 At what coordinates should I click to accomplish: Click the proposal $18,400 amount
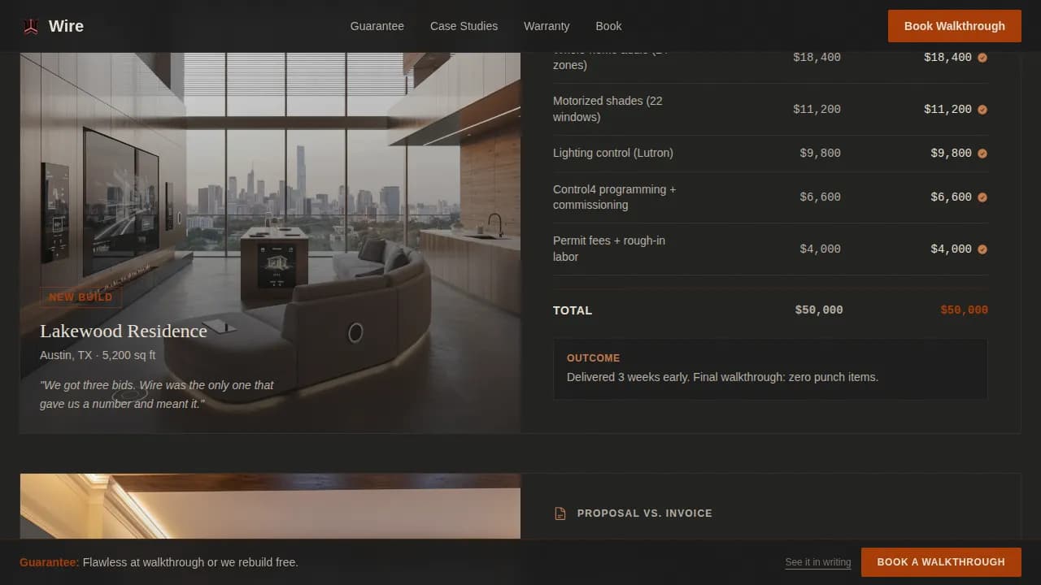(x=817, y=58)
